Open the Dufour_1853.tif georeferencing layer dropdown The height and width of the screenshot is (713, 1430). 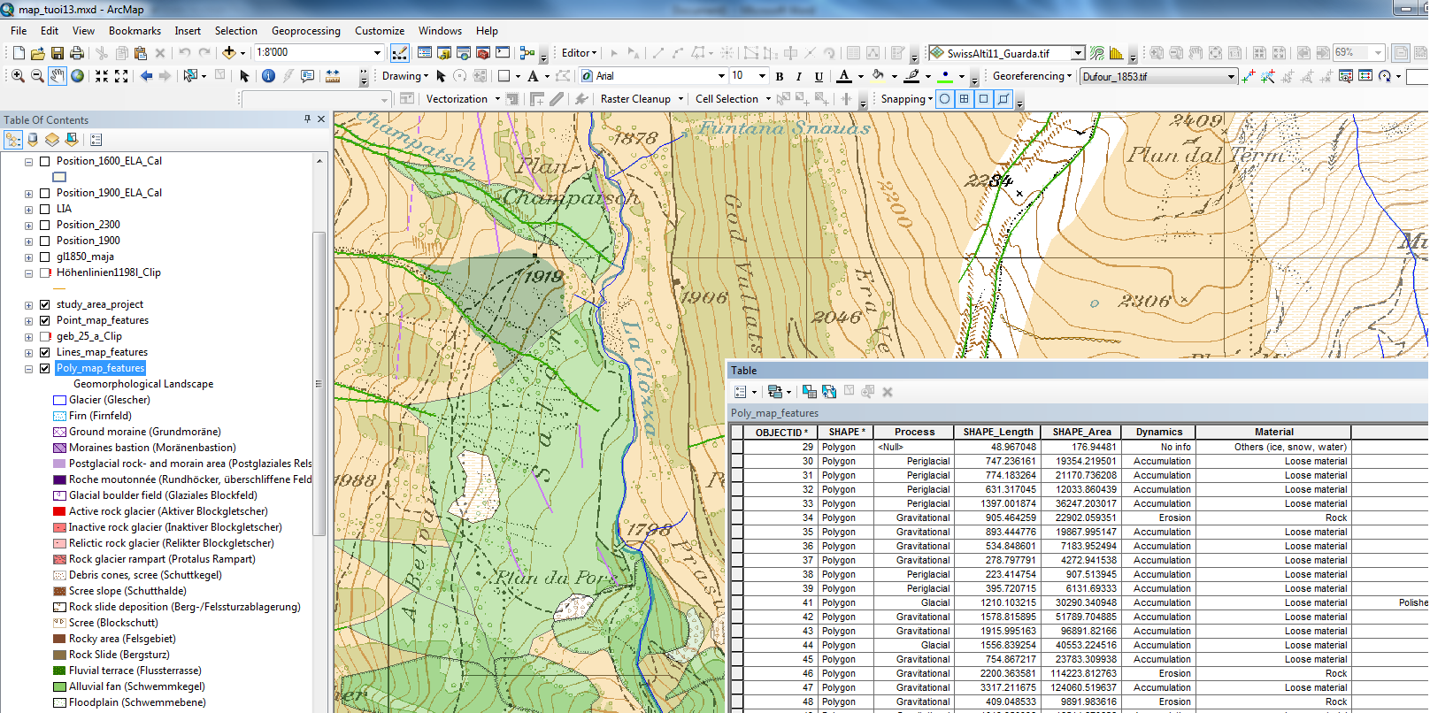[1231, 76]
